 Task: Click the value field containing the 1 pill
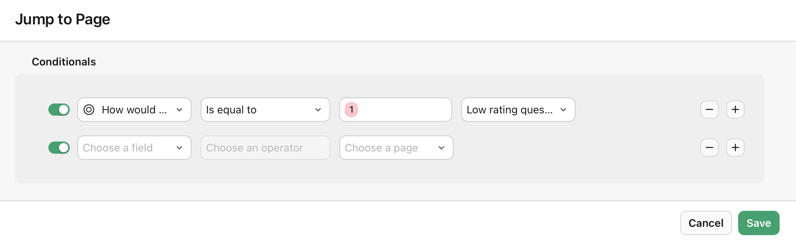(x=395, y=110)
